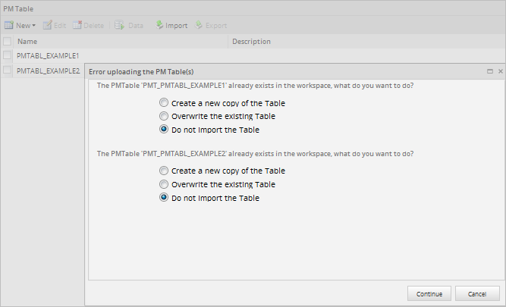The width and height of the screenshot is (506, 307).
Task: Click the Delete toolbar icon
Action: pyautogui.click(x=77, y=25)
